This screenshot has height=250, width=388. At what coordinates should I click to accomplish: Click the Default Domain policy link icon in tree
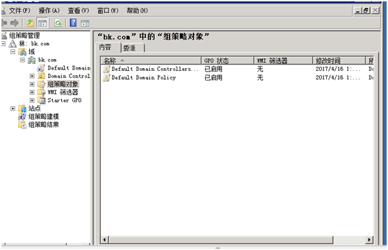coord(41,68)
